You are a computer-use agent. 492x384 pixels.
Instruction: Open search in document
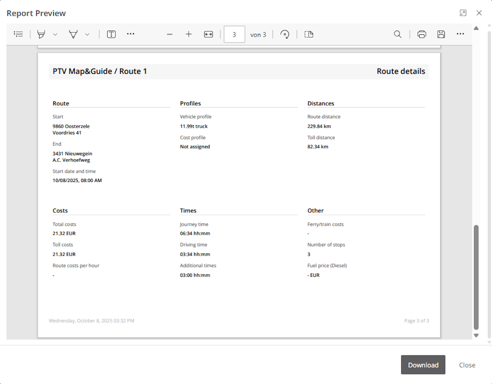[x=397, y=34]
